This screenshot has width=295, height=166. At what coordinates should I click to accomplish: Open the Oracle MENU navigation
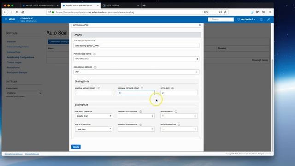pos(10,19)
